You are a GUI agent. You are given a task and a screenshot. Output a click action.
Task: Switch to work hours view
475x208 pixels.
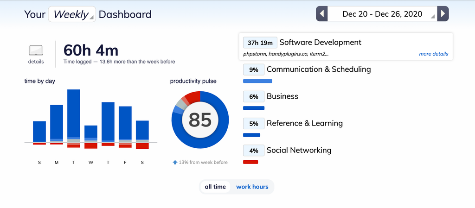pyautogui.click(x=252, y=187)
